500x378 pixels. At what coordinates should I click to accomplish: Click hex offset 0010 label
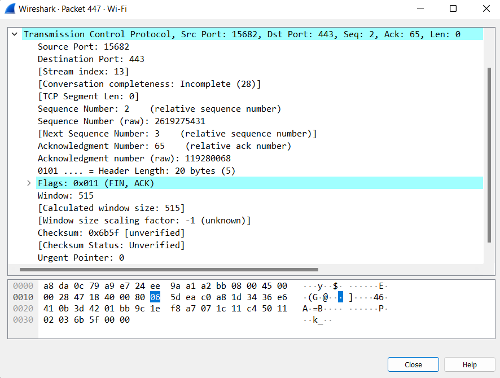tap(23, 297)
